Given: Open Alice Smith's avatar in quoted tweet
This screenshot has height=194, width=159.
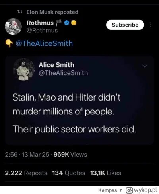Looking at the screenshot, I should pos(24,69).
